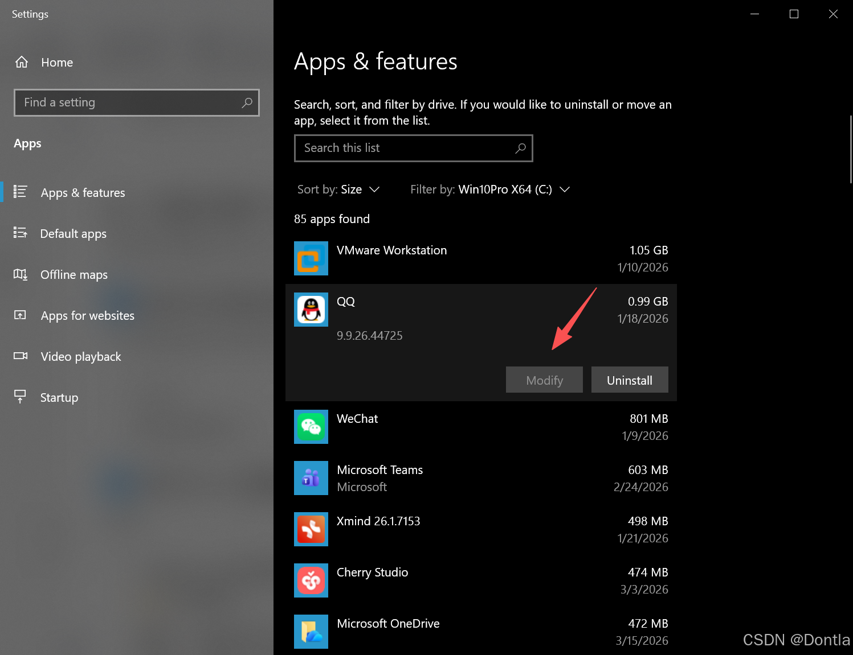Open the Filter by drive dropdown
The height and width of the screenshot is (655, 853).
pos(490,190)
